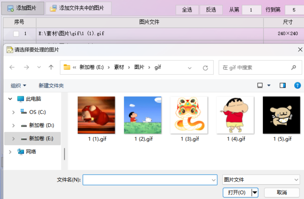
Task: Click the 图片文件 column header
Action: pyautogui.click(x=150, y=22)
